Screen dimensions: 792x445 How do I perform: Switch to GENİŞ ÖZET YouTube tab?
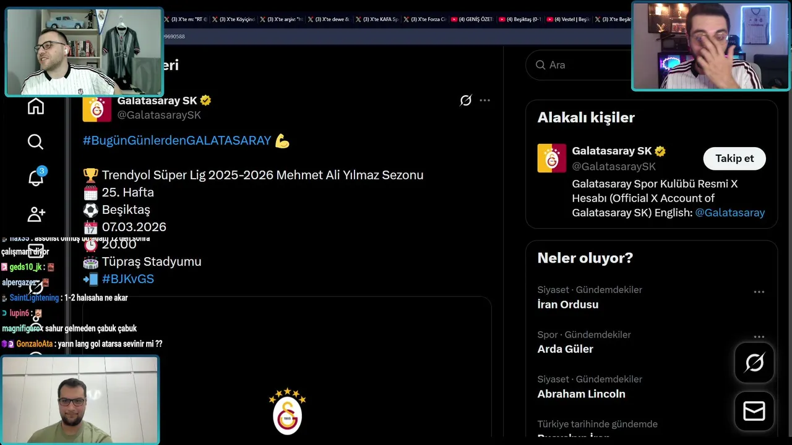(472, 19)
